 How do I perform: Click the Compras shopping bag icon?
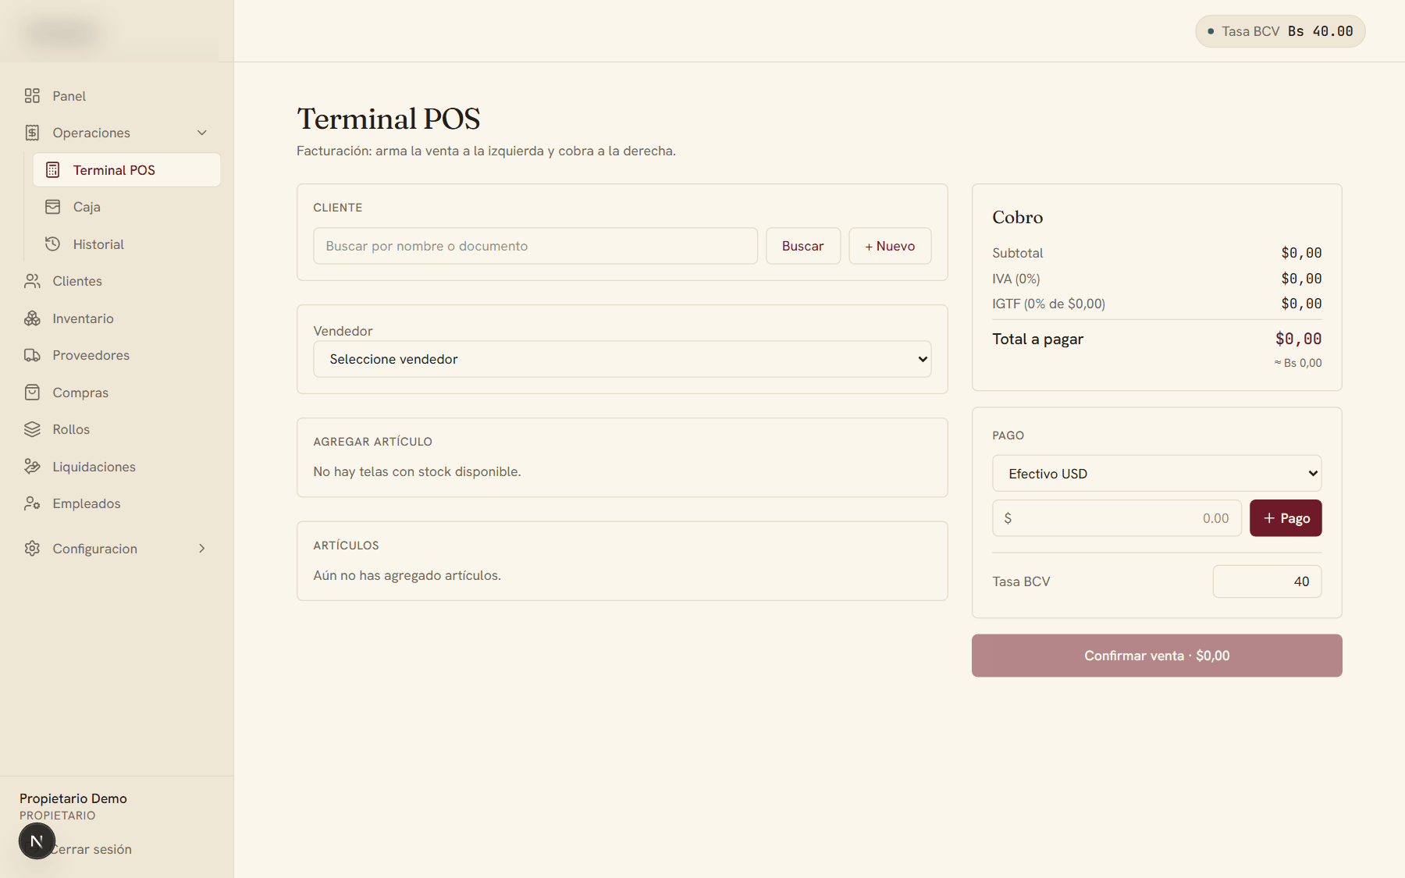point(32,393)
